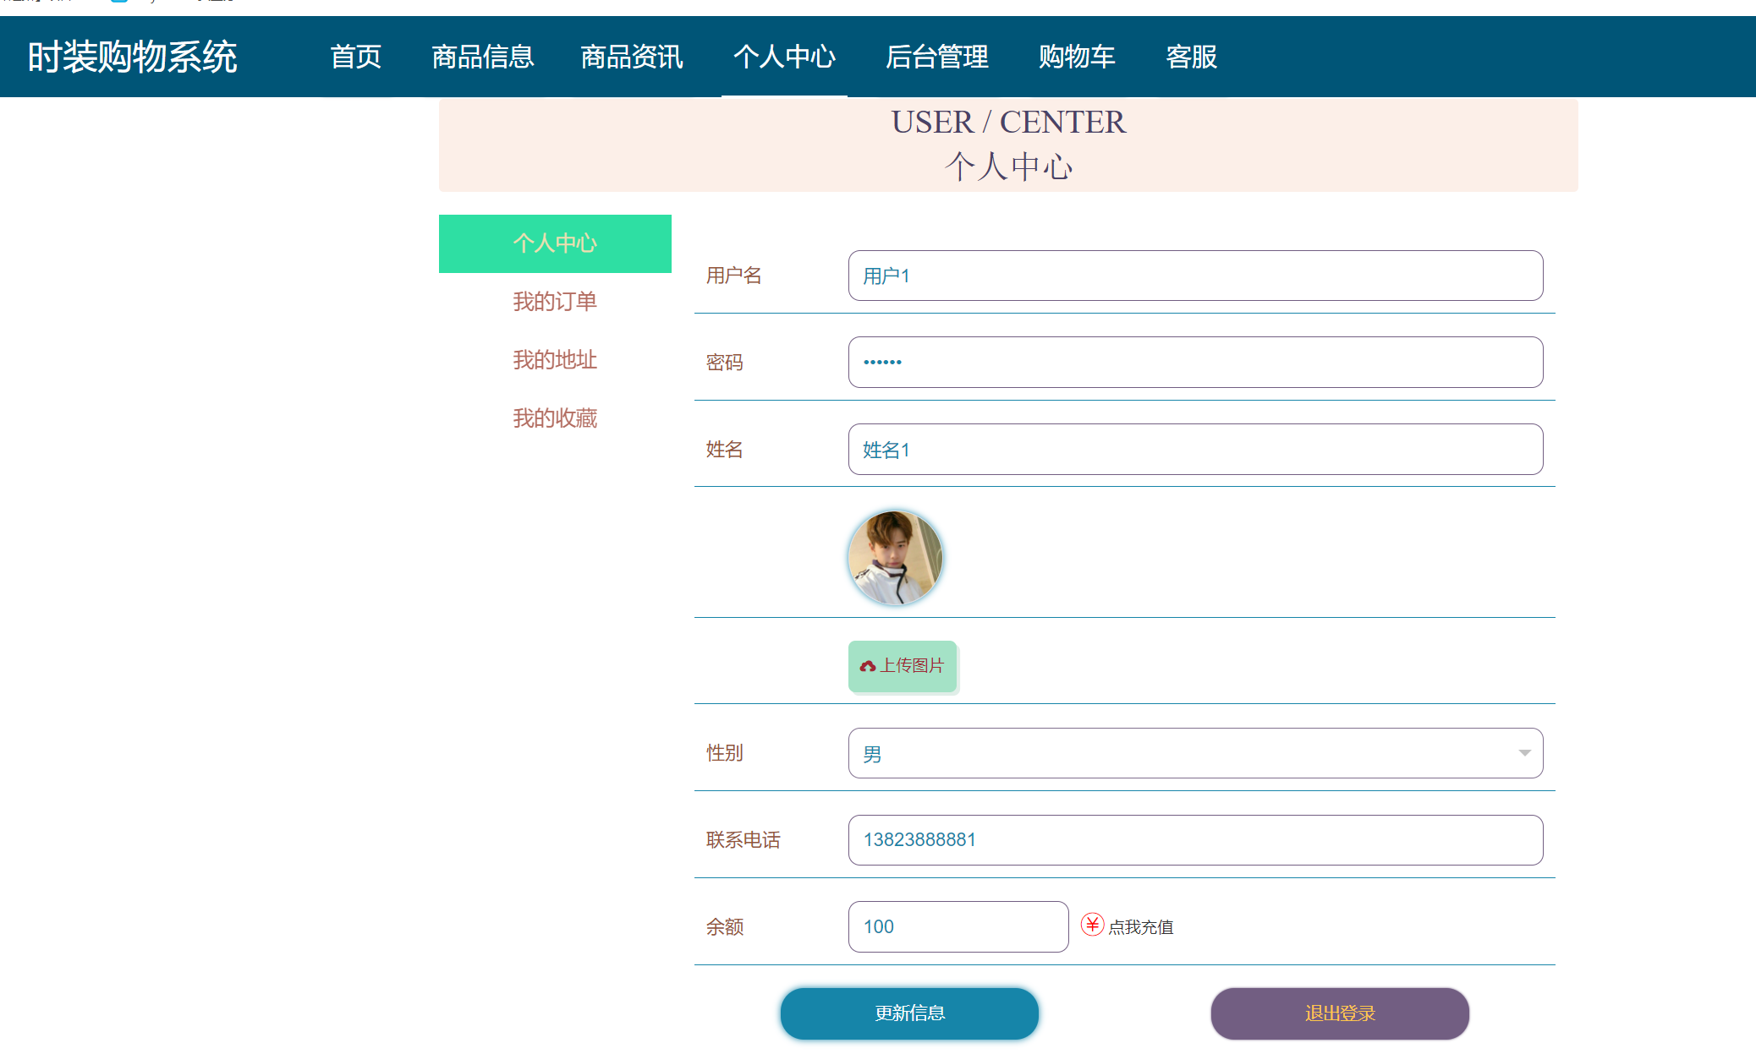
Task: Click the phone number input field
Action: tap(1194, 839)
